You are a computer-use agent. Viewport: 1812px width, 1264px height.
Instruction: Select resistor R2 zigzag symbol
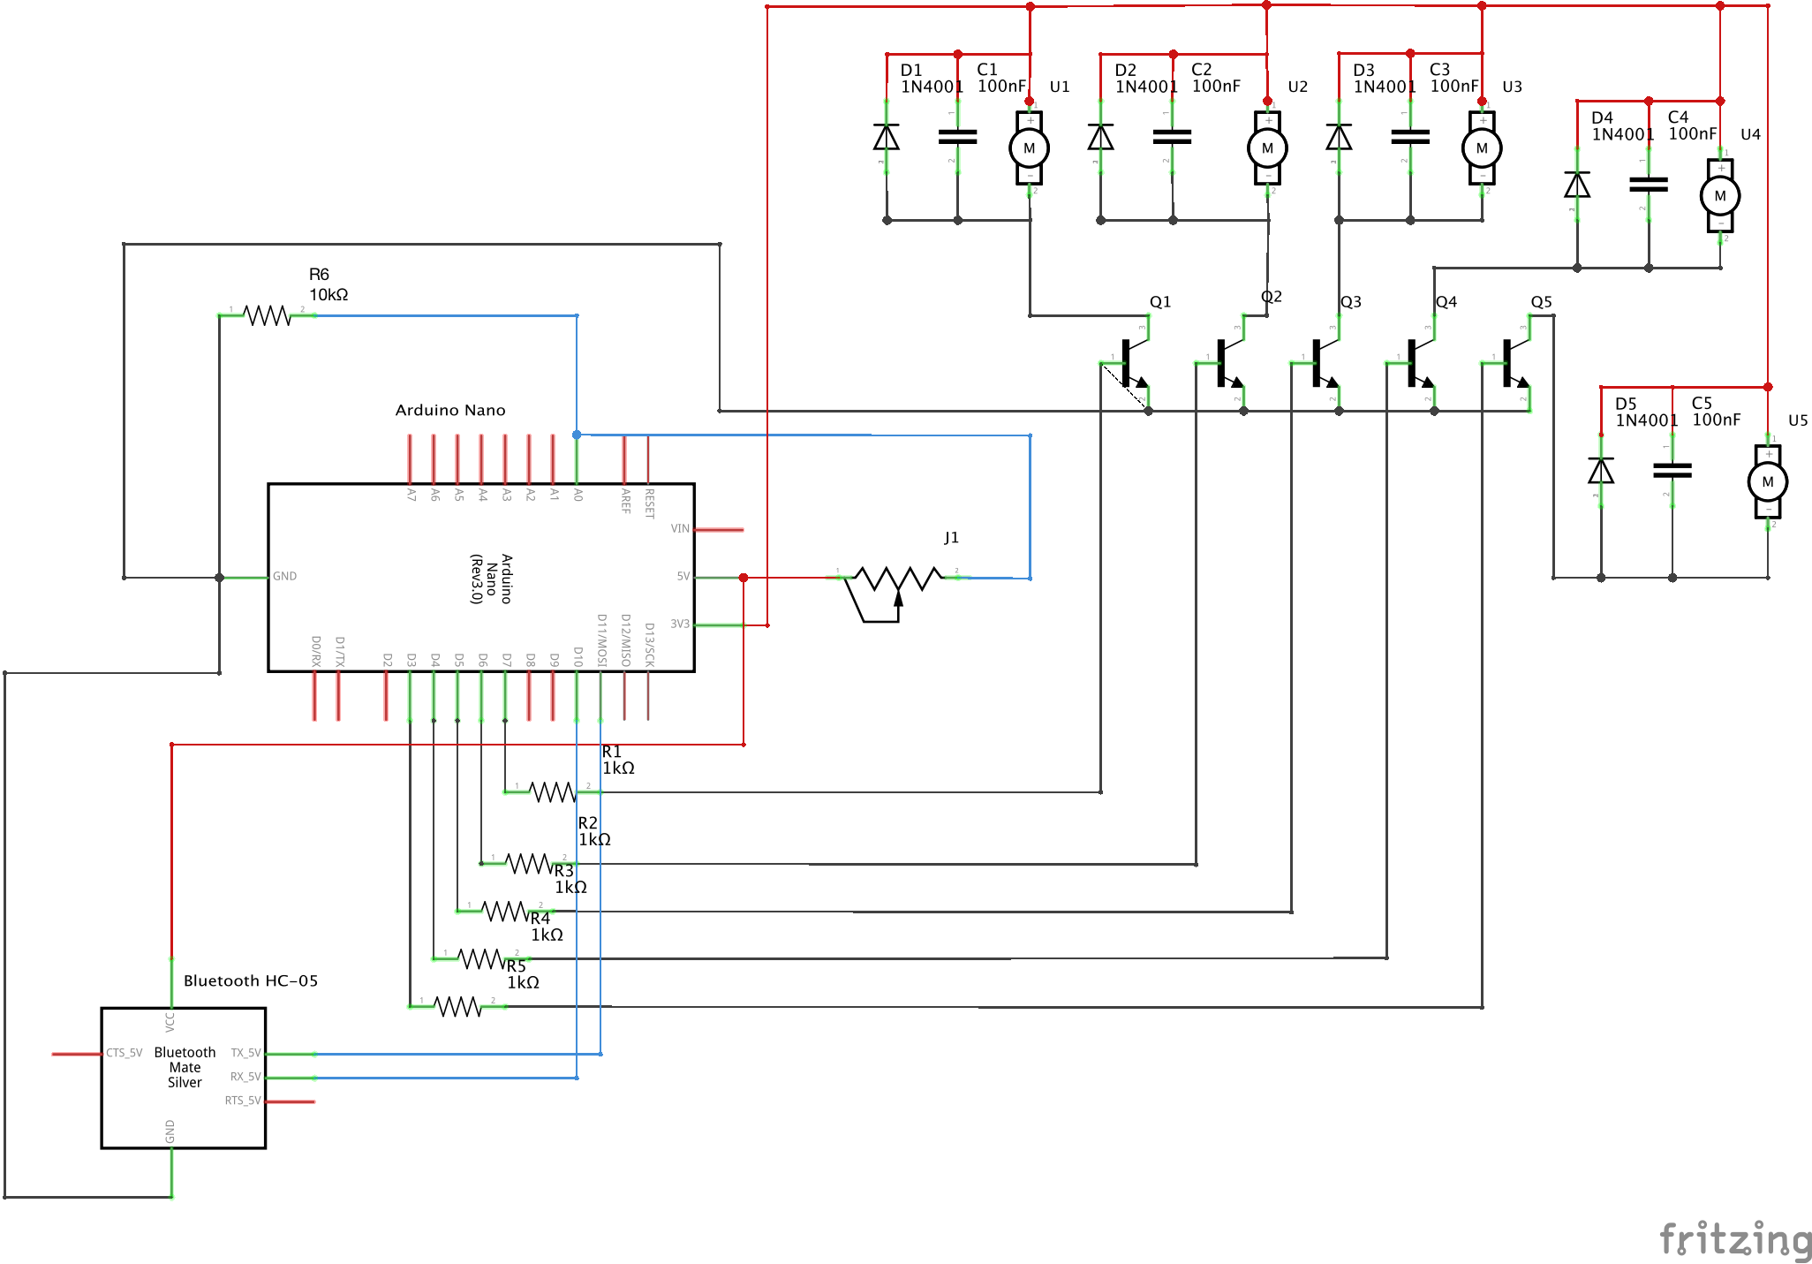[529, 863]
